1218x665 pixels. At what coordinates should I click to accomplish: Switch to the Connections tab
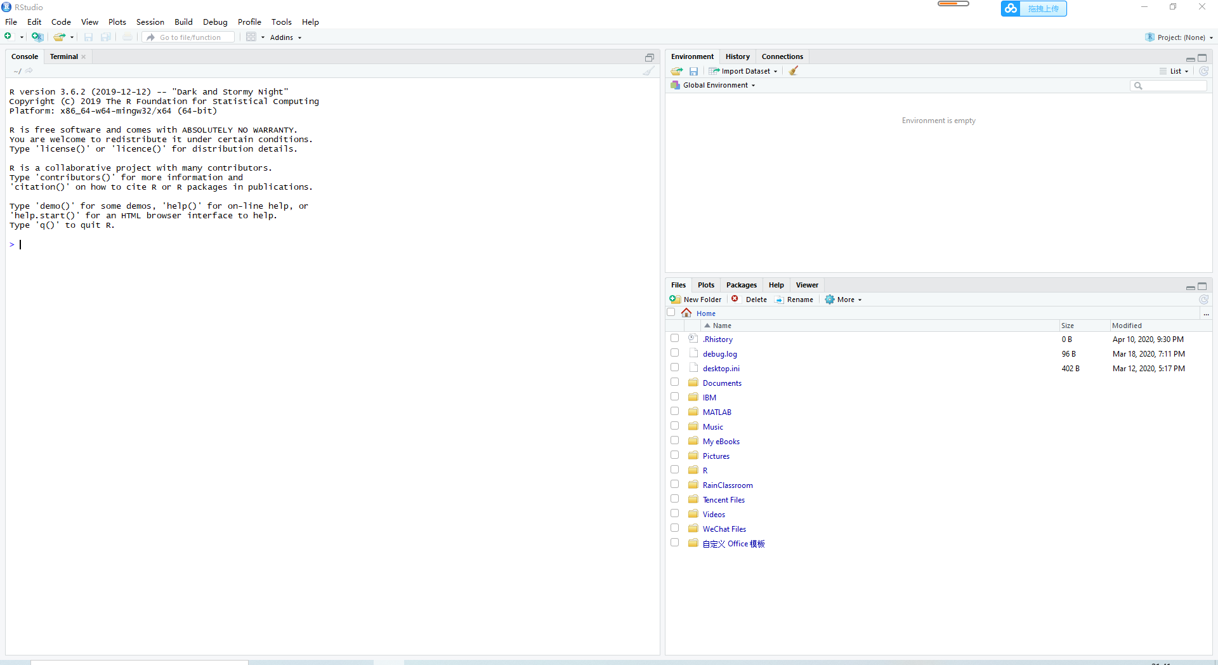[782, 56]
